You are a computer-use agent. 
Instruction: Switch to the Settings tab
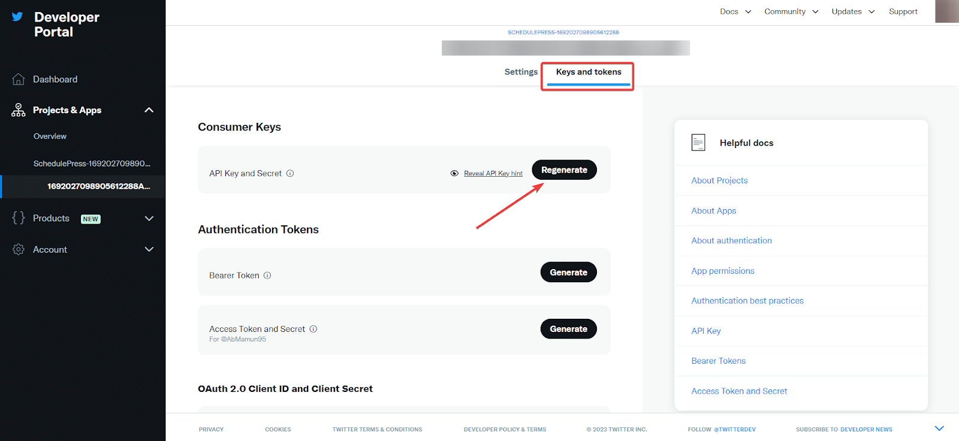coord(521,72)
